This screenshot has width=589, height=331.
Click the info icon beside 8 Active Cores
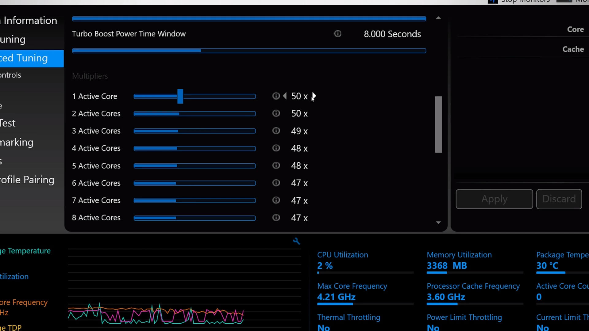pos(276,218)
